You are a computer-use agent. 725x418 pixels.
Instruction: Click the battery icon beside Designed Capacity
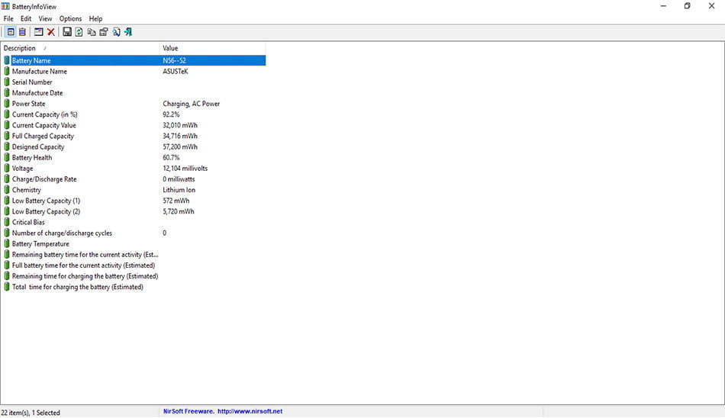click(x=6, y=146)
